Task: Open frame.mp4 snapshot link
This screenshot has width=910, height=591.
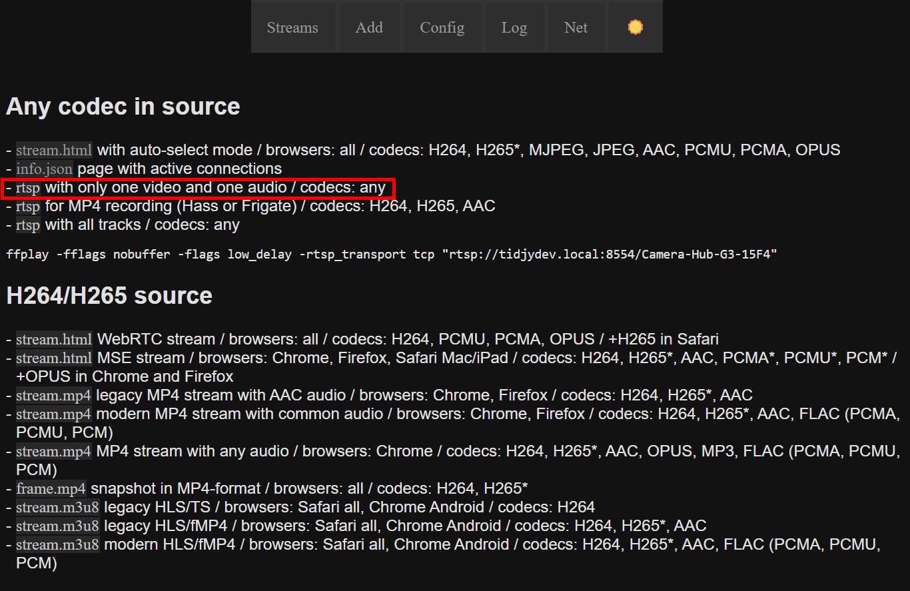Action: tap(51, 489)
